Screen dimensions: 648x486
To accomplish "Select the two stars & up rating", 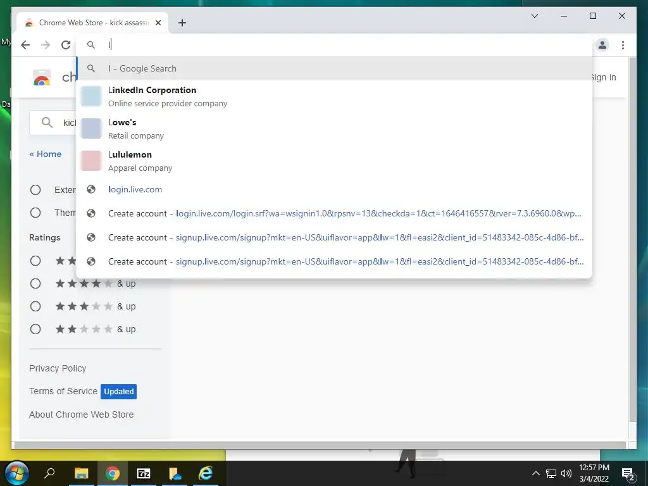I will [35, 329].
